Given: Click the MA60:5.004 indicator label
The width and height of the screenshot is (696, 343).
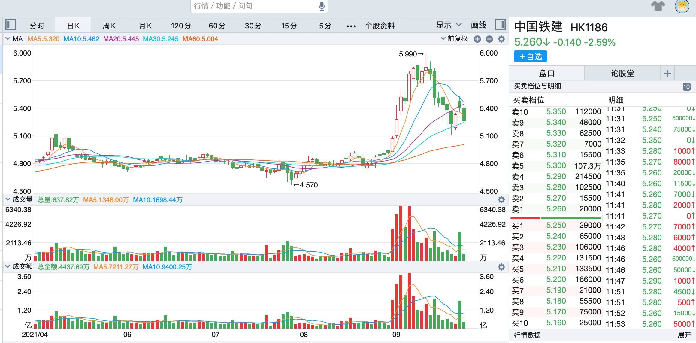Looking at the screenshot, I should (200, 39).
